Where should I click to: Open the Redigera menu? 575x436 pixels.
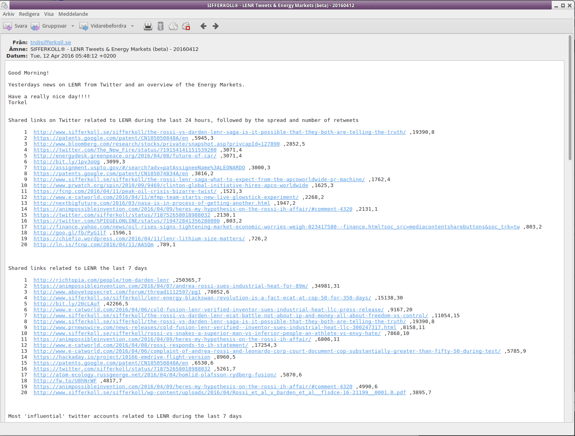(29, 14)
